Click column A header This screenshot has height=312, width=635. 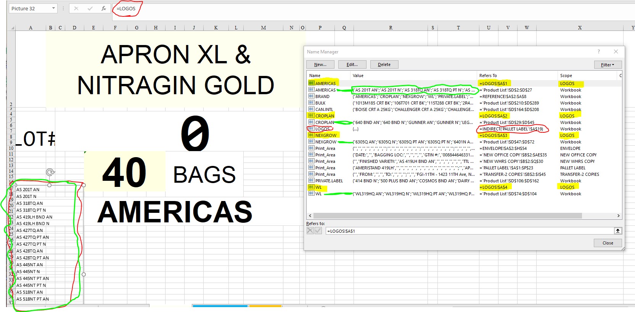coord(31,28)
